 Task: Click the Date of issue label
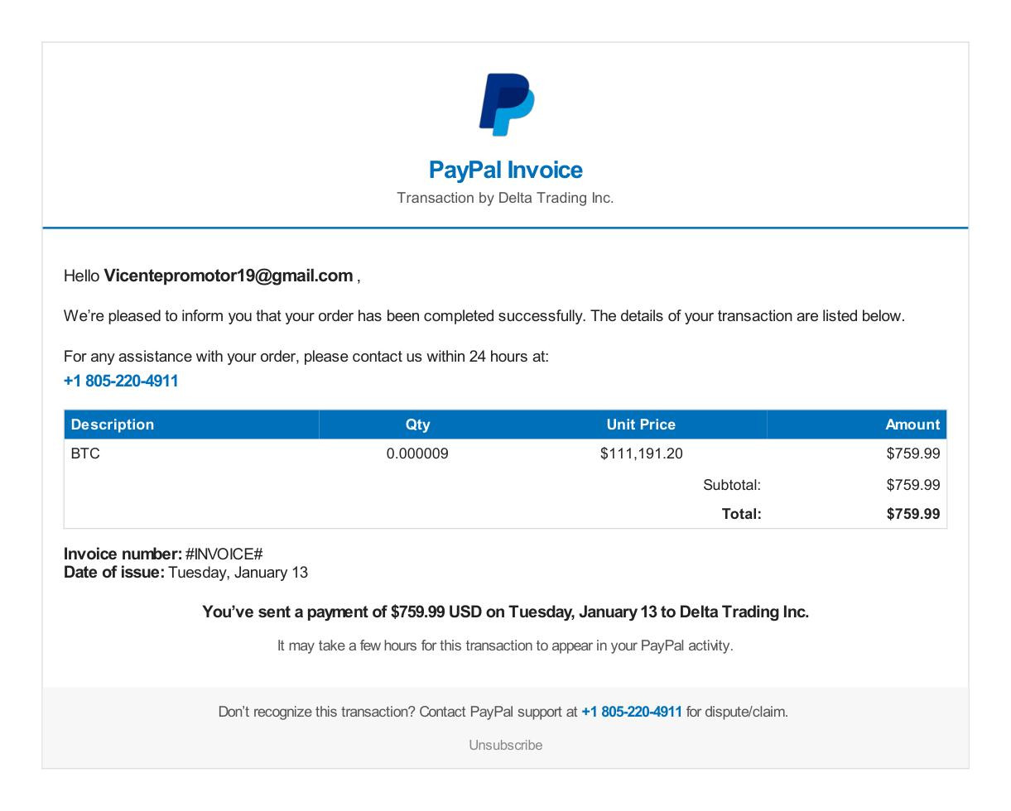click(114, 573)
